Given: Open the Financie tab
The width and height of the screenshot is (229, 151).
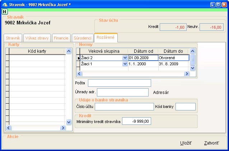Looking at the screenshot, I should click(x=61, y=38).
